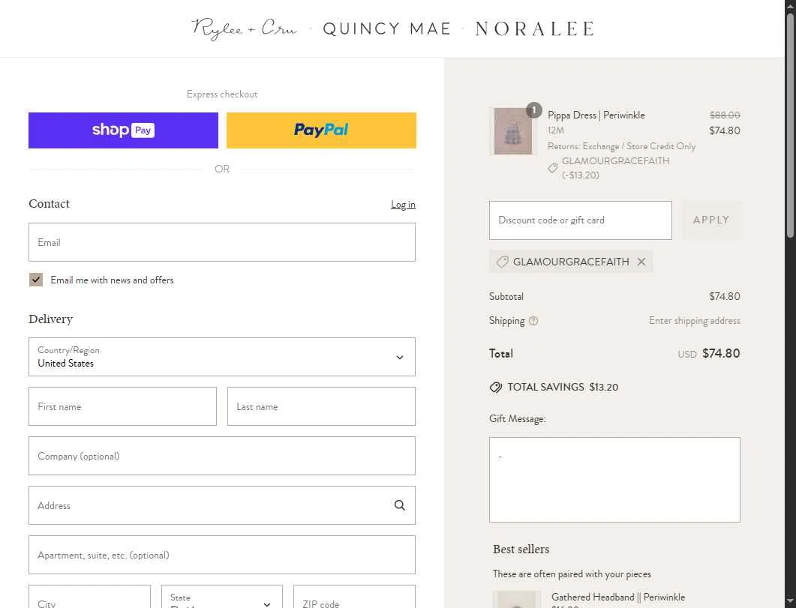Viewport: 796px width, 608px height.
Task: Open the Log in link
Action: click(403, 205)
